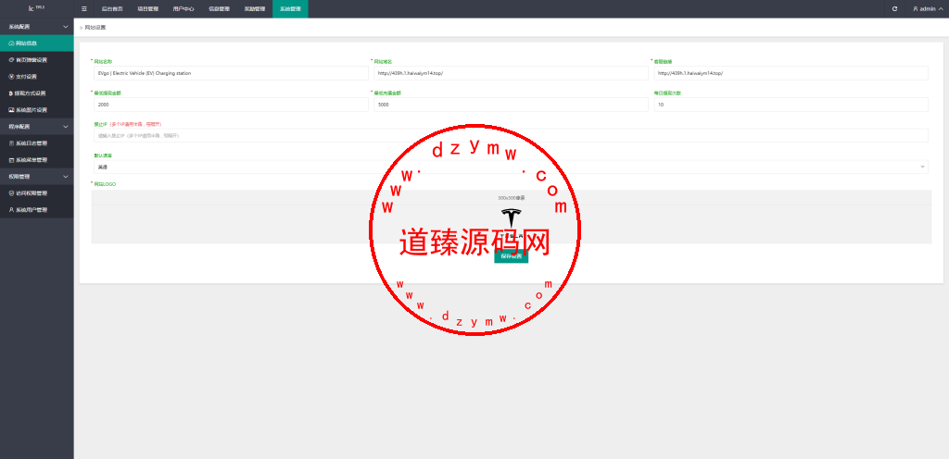
Task: Collapse the 权限管理 sidebar group
Action: coord(37,177)
